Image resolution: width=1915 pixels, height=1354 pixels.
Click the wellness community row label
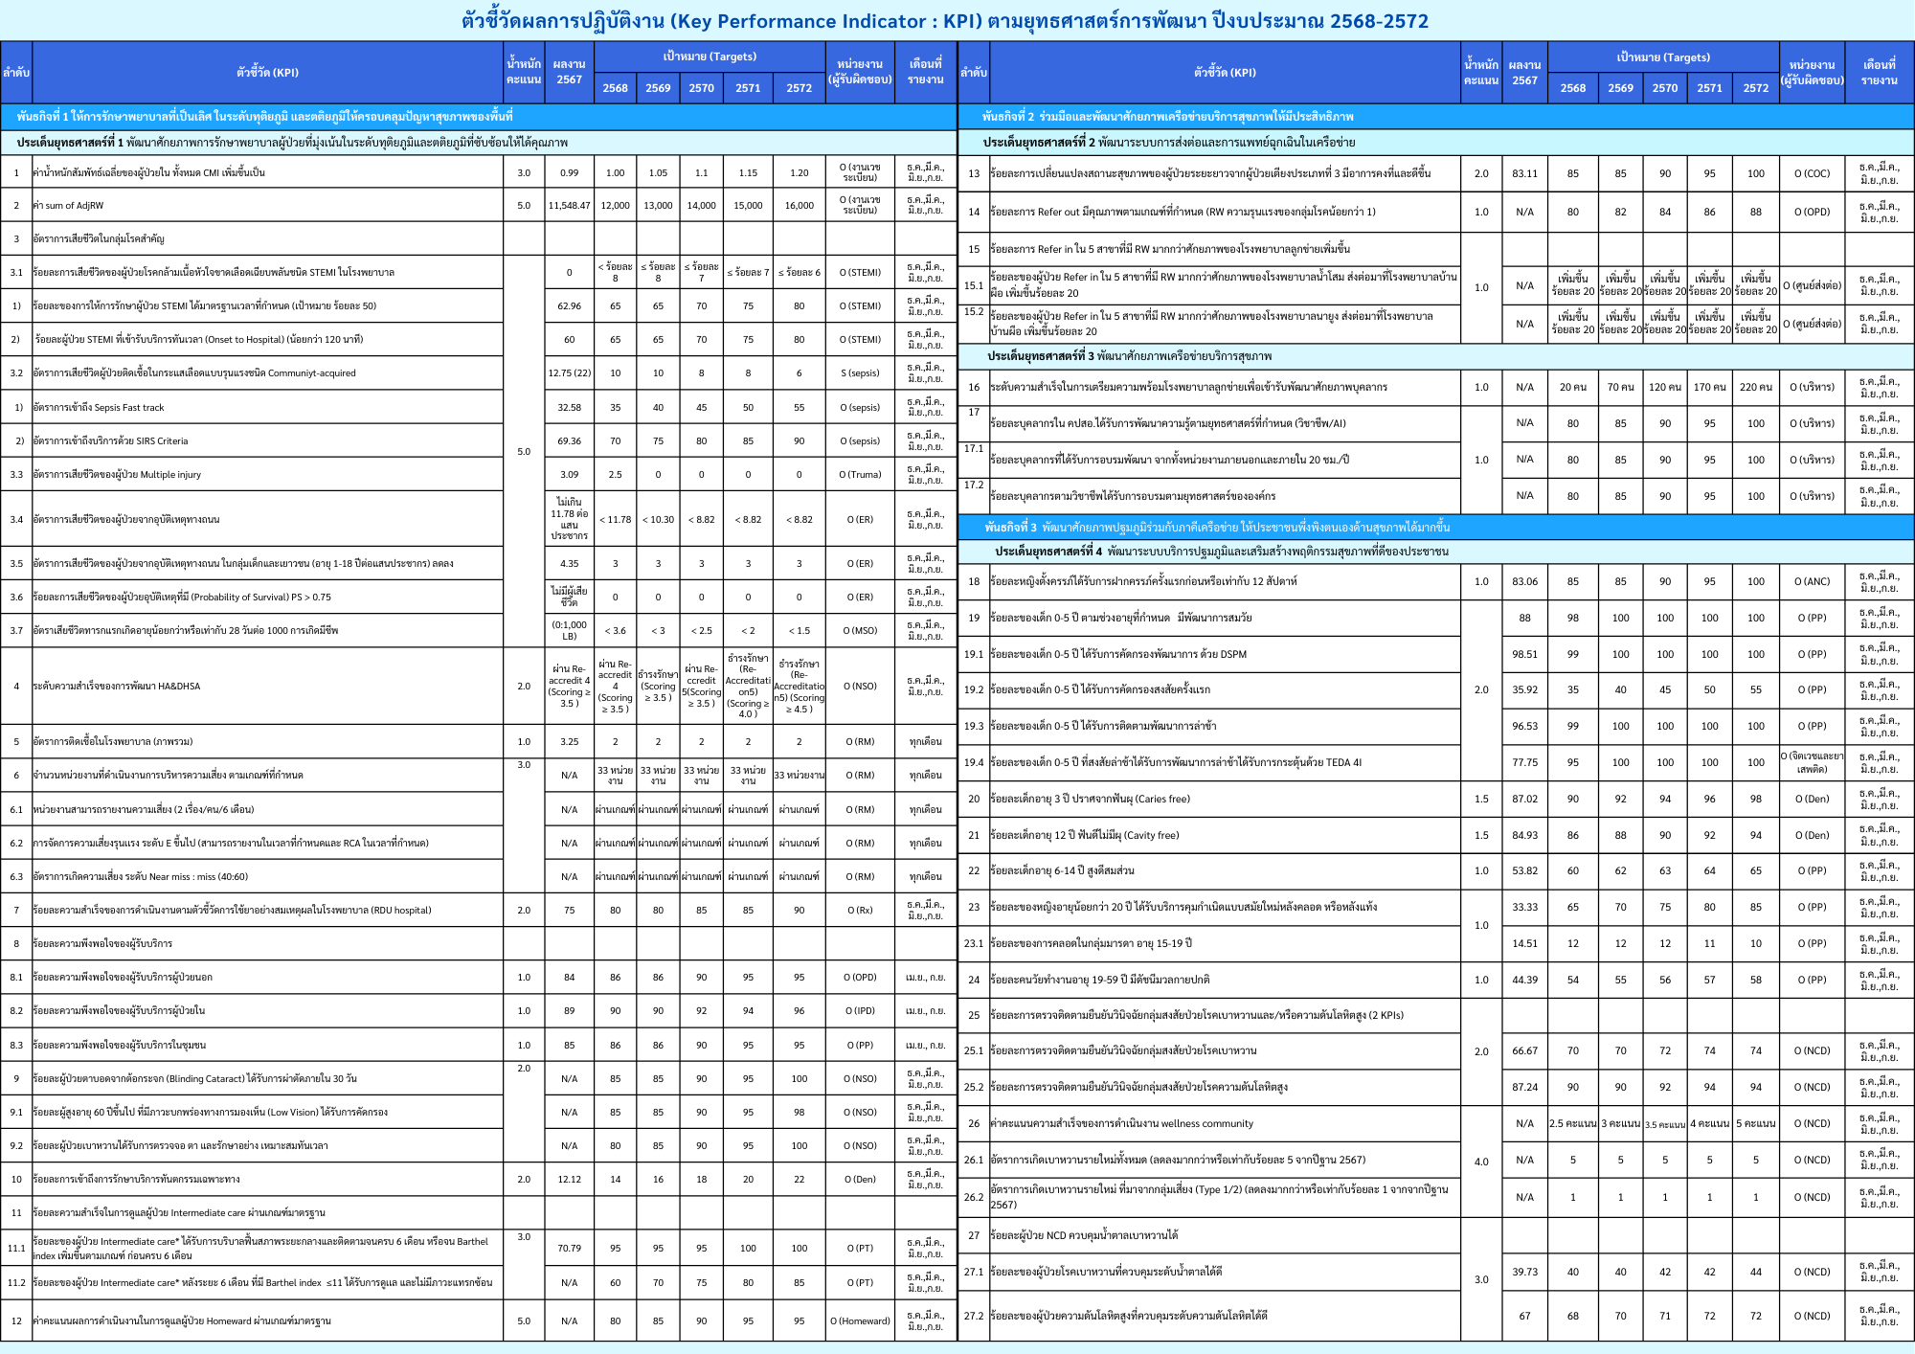[1121, 1124]
